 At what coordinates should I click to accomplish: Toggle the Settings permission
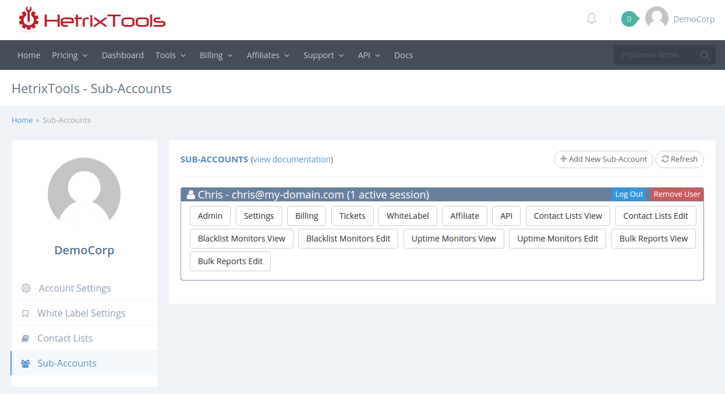259,215
